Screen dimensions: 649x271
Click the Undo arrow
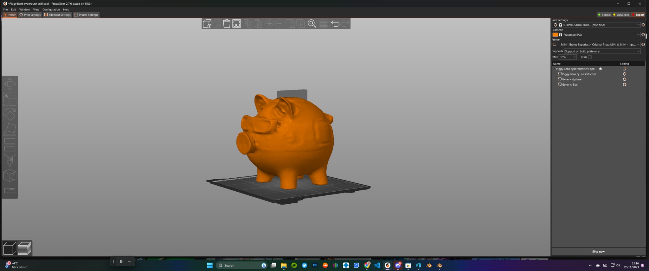click(x=335, y=23)
